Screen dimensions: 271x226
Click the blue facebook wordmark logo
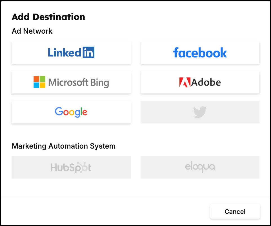point(200,53)
